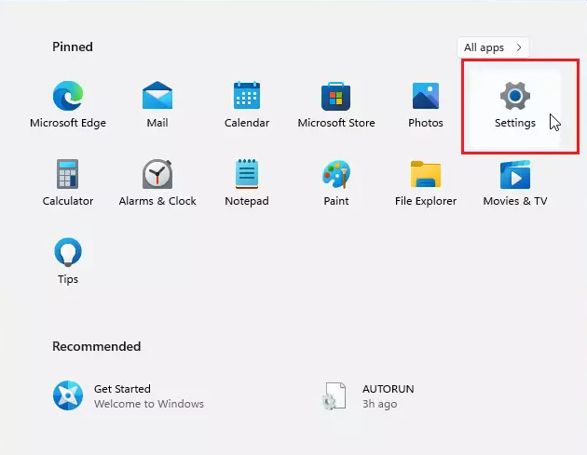Click the 'Welcome to Windows' text
Viewport: 587px width, 455px height.
click(149, 404)
